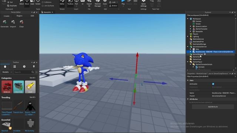
Task: Click Duplicate in the Clipboard group
Action: pyautogui.click(x=12, y=6)
